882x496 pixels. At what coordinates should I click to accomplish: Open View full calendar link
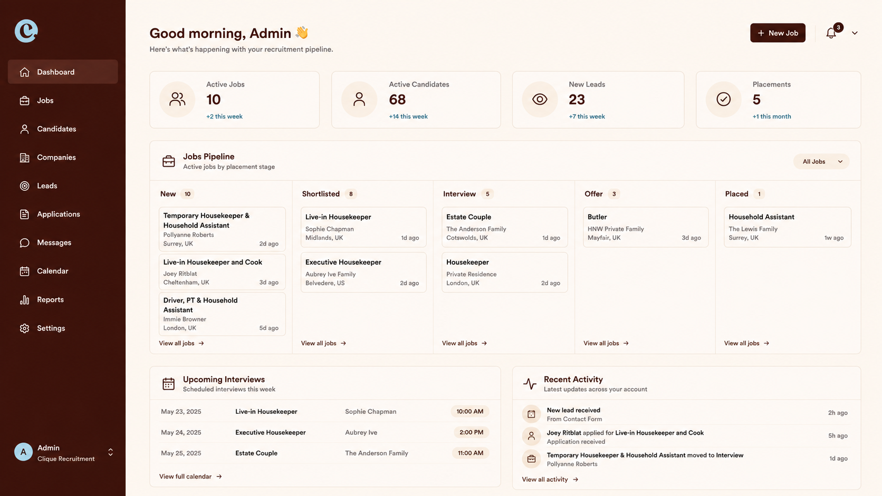[190, 476]
